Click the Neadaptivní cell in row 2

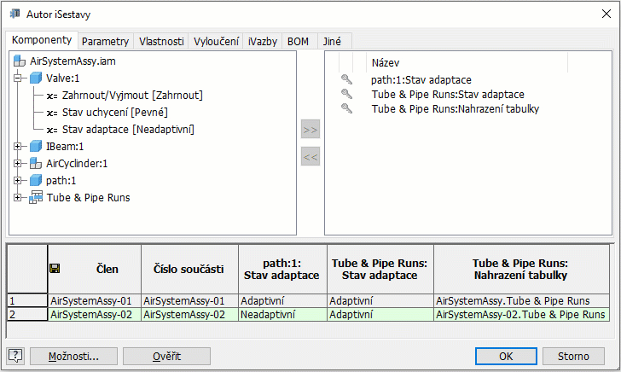point(282,314)
